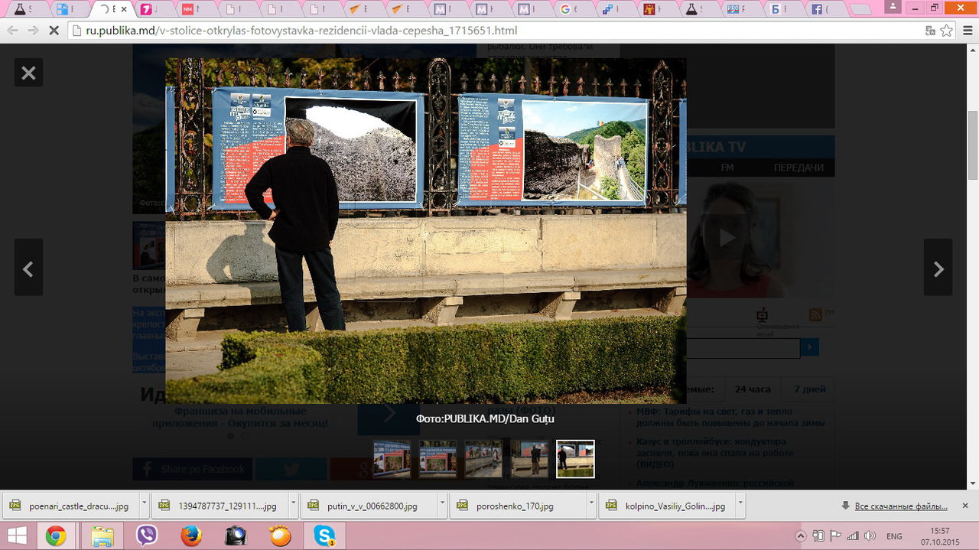Open the new tab button
The width and height of the screenshot is (979, 550).
[x=860, y=10]
